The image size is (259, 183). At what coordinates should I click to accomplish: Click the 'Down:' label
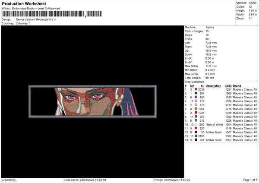189,54
